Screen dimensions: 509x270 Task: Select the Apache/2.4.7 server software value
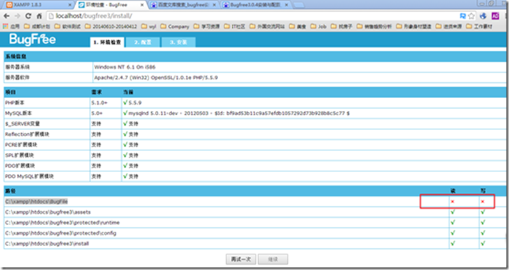click(156, 78)
